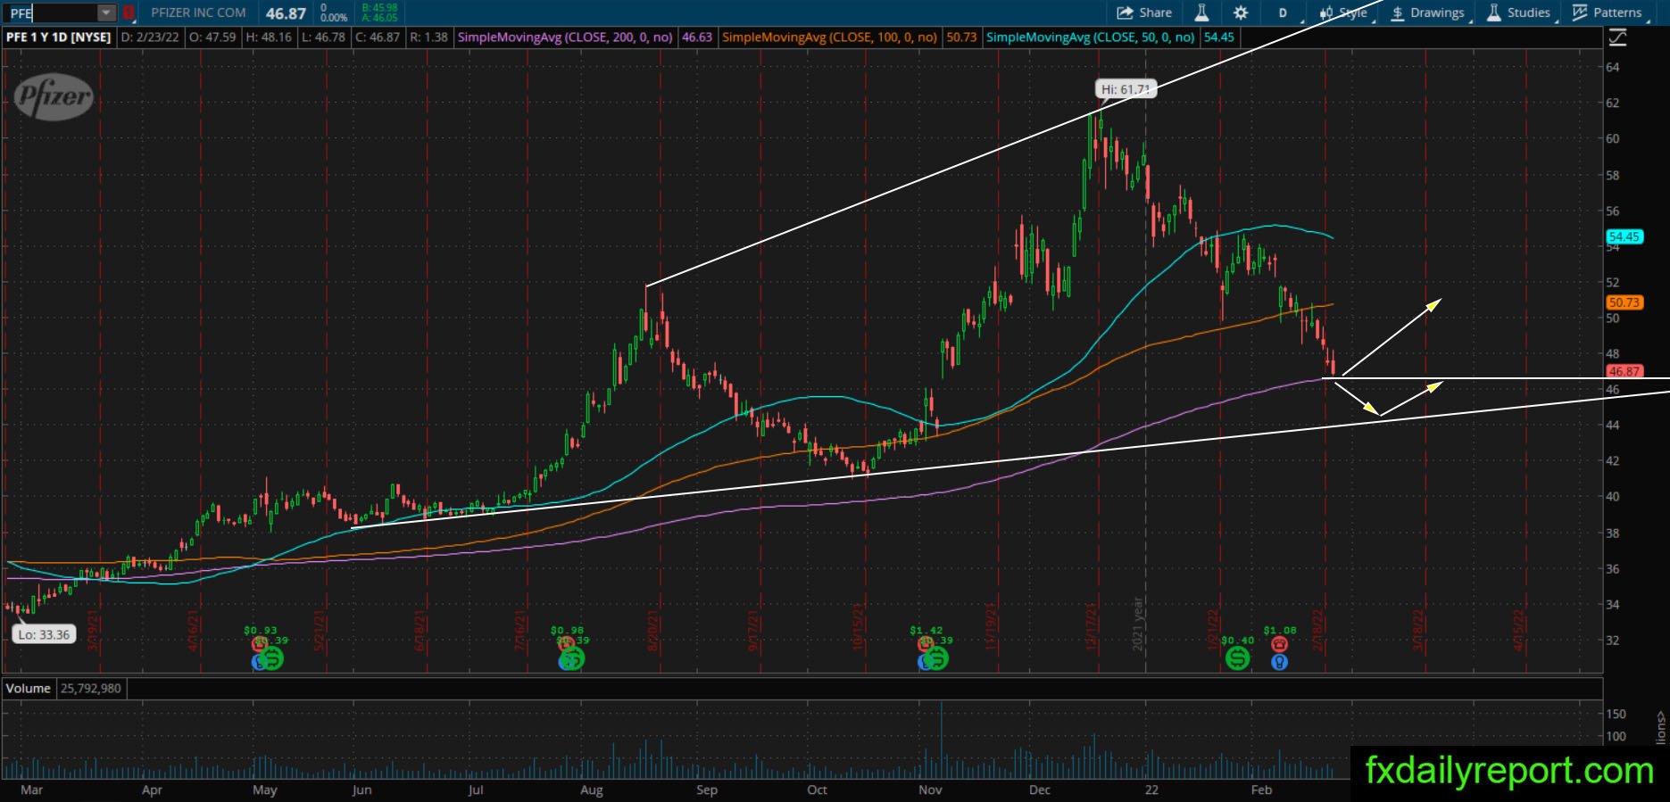The image size is (1670, 802).
Task: Click the cyan 54.45 value in the study header
Action: [x=1218, y=37]
